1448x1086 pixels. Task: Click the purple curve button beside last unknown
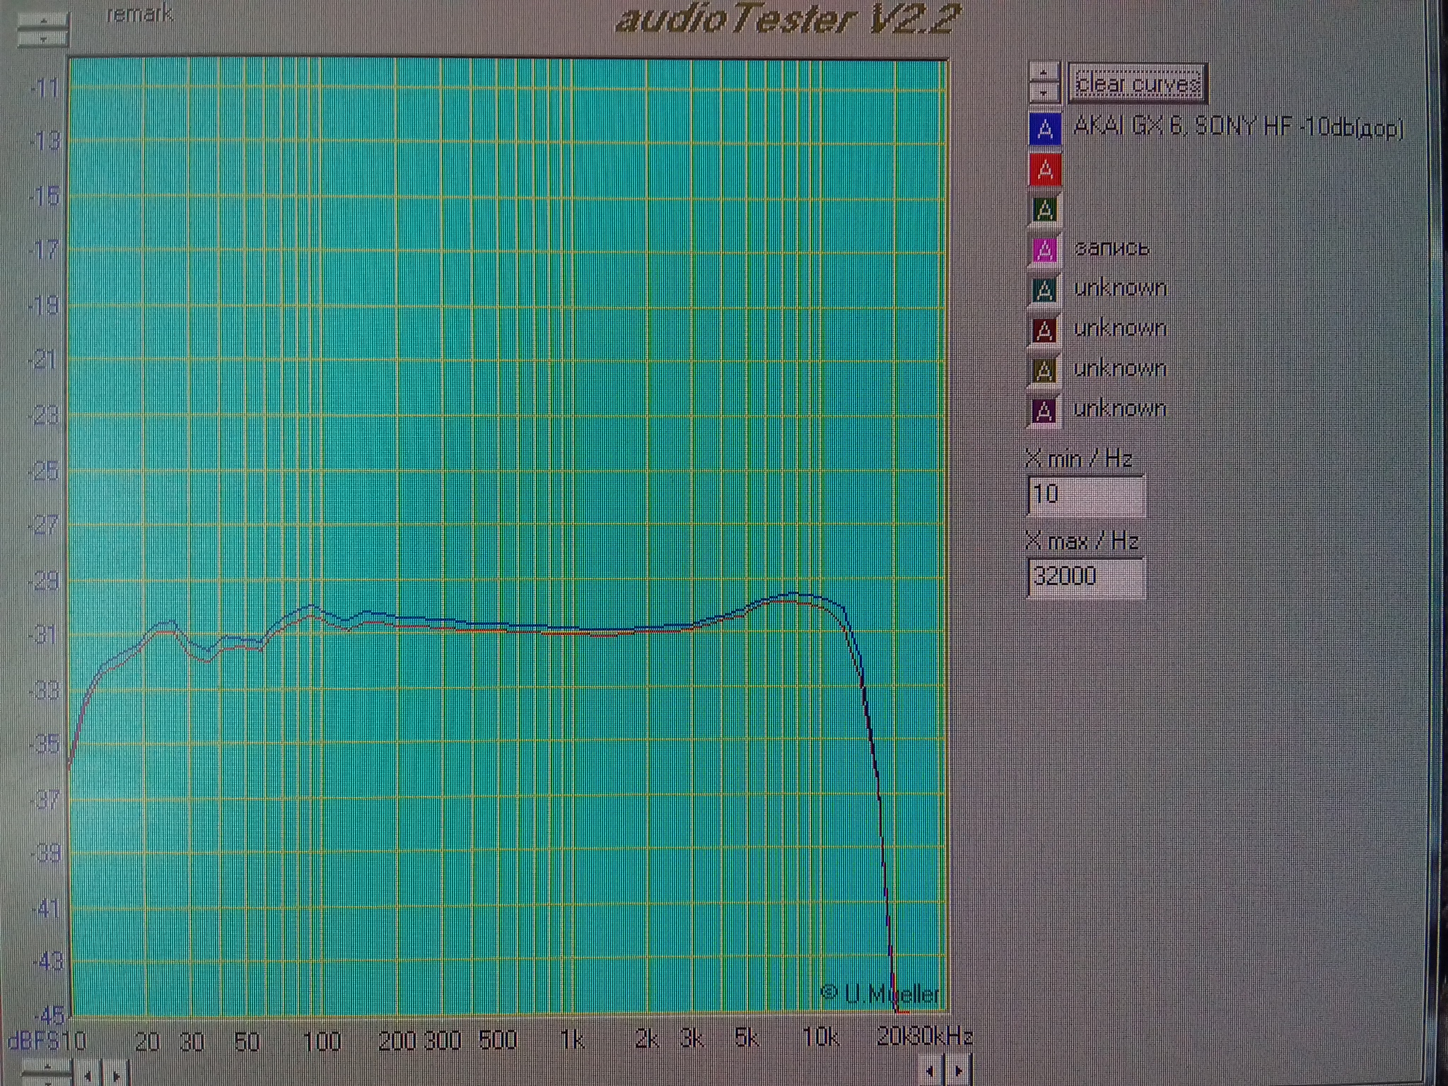(1044, 411)
